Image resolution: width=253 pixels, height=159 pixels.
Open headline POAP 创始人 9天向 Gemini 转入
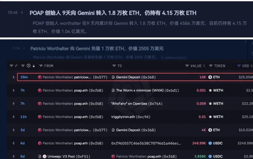pos(113,13)
